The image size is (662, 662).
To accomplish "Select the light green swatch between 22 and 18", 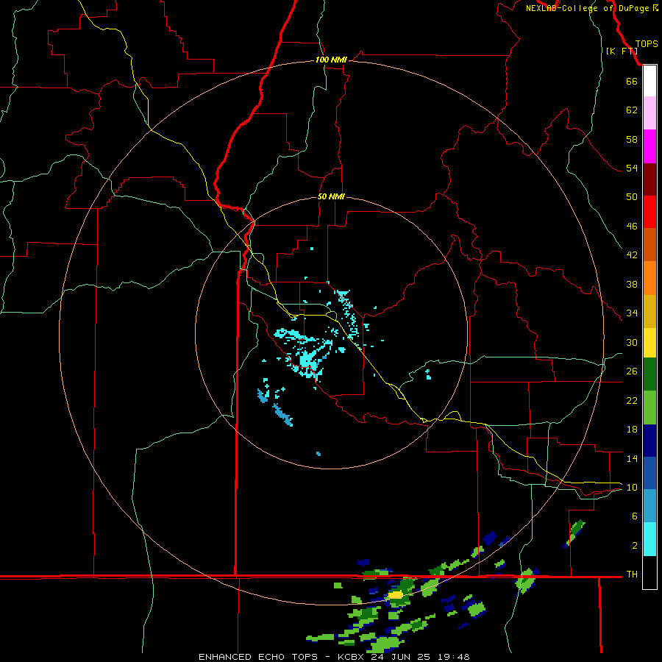I will point(649,407).
